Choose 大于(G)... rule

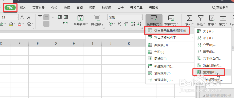[213, 31]
